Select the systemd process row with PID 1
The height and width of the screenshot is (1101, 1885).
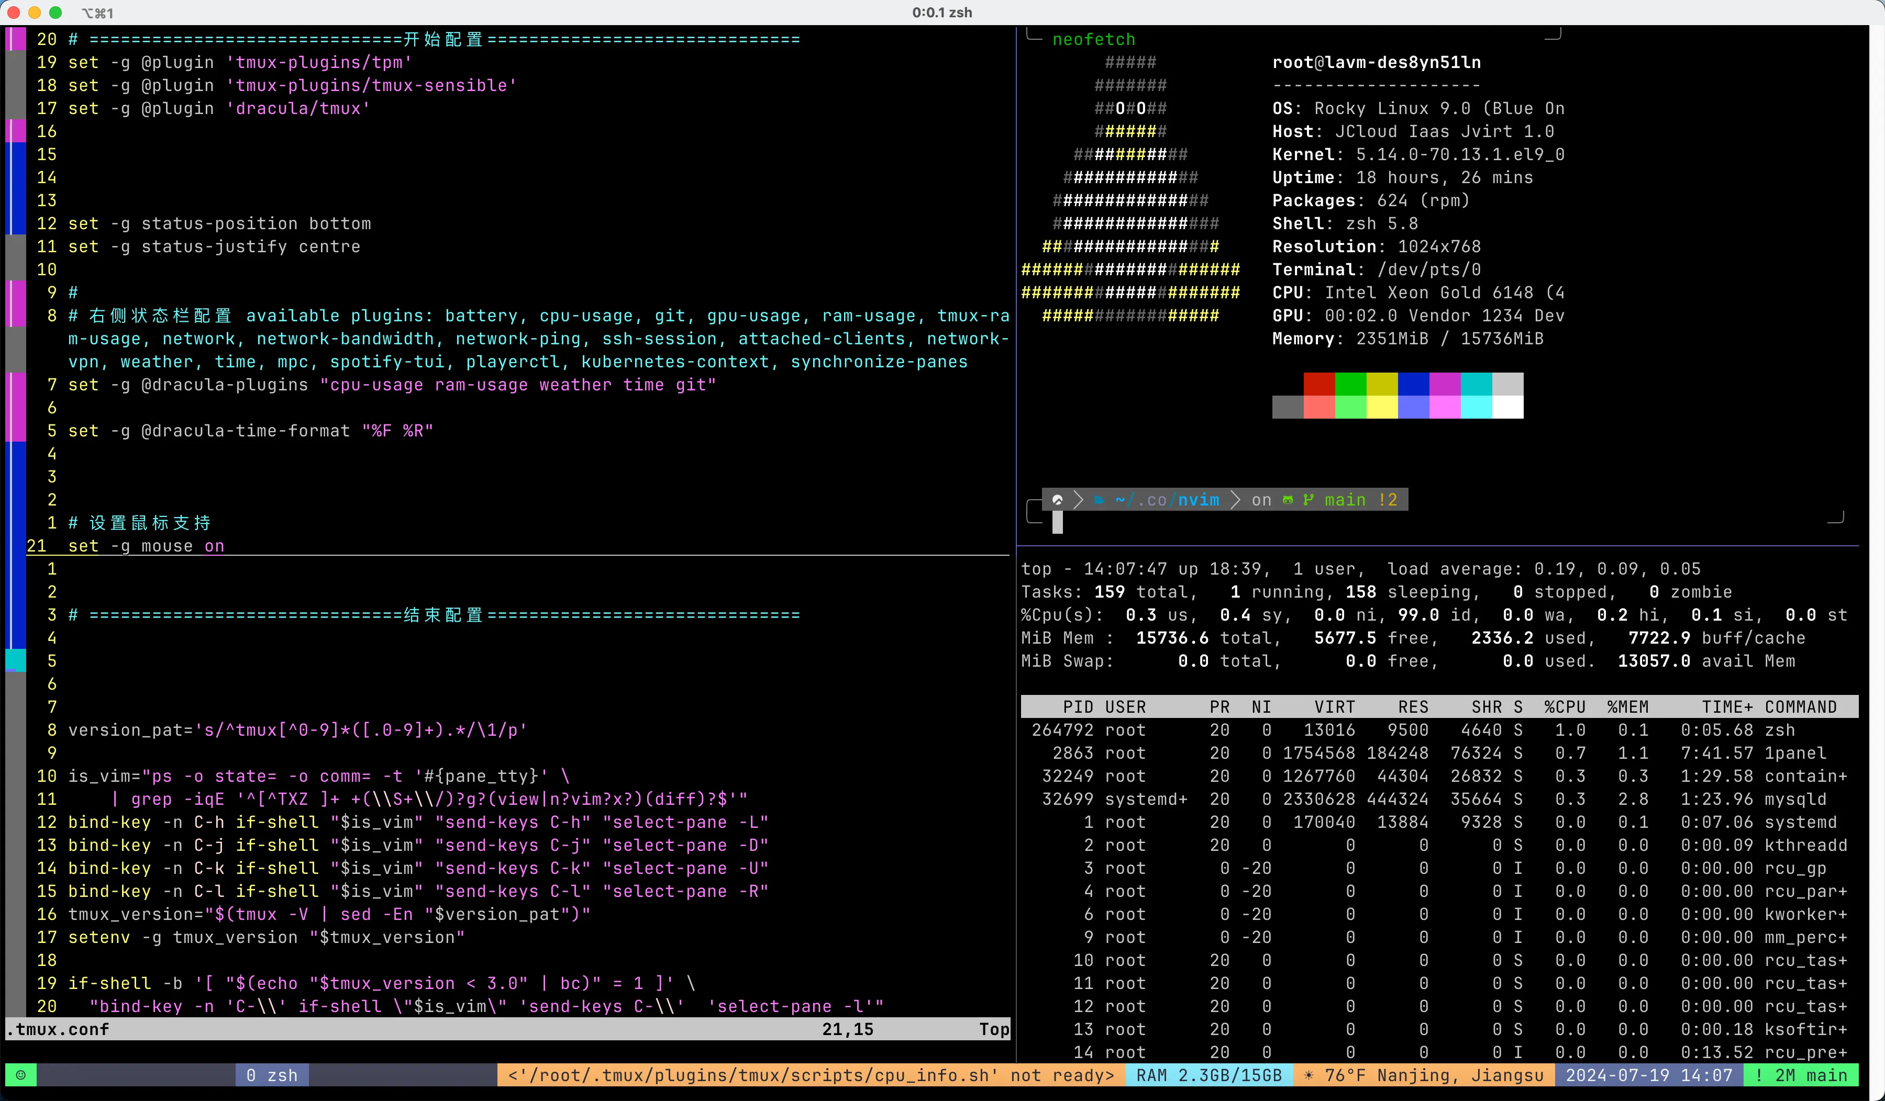(1439, 822)
